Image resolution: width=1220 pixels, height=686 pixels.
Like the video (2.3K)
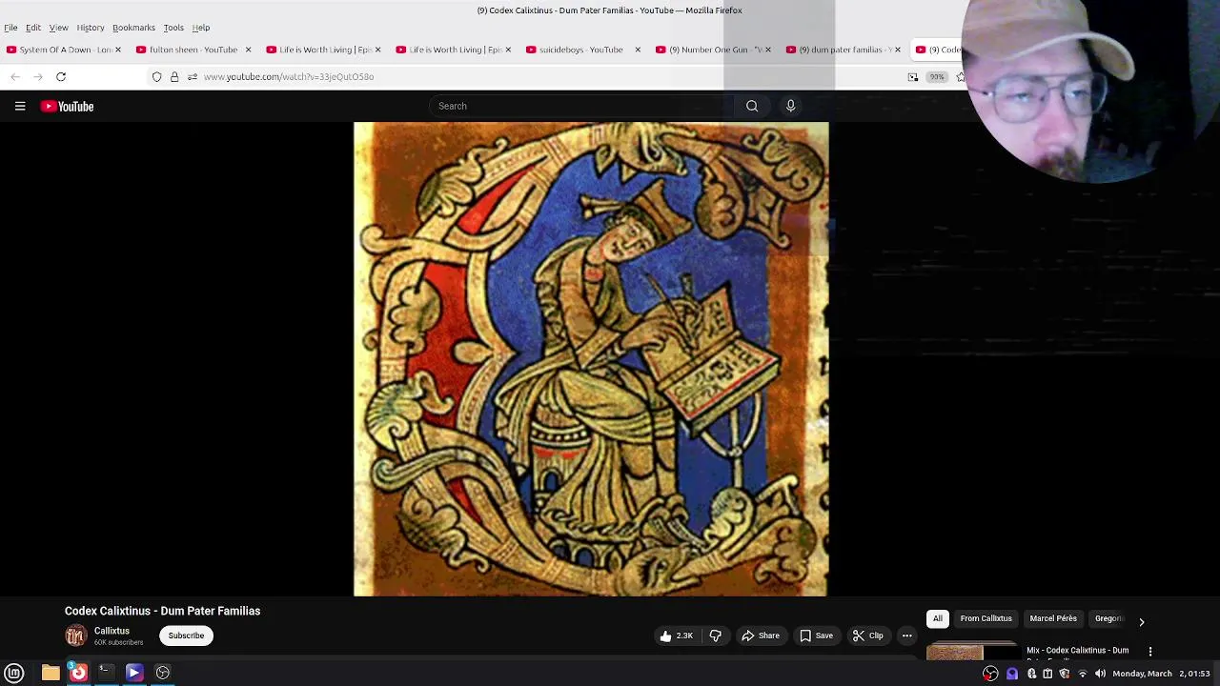pos(677,636)
